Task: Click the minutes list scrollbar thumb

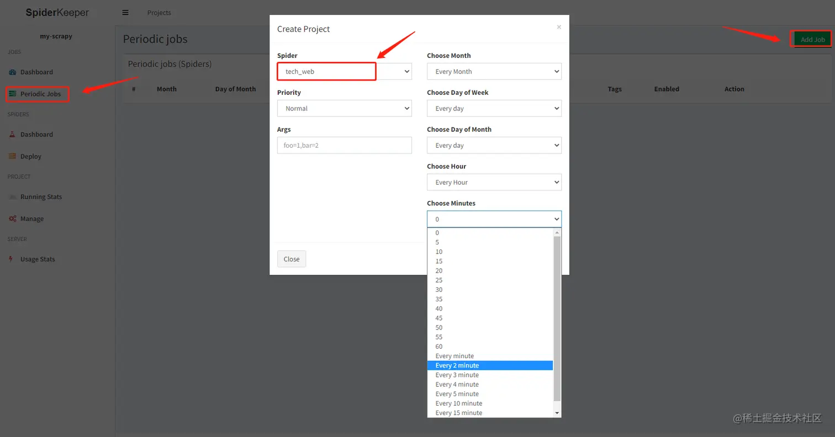Action: coord(557,319)
